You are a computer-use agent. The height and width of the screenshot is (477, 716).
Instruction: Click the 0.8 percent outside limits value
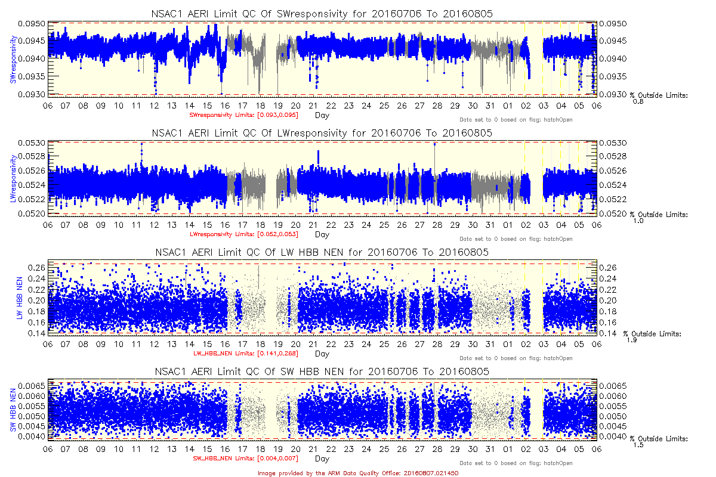[638, 101]
